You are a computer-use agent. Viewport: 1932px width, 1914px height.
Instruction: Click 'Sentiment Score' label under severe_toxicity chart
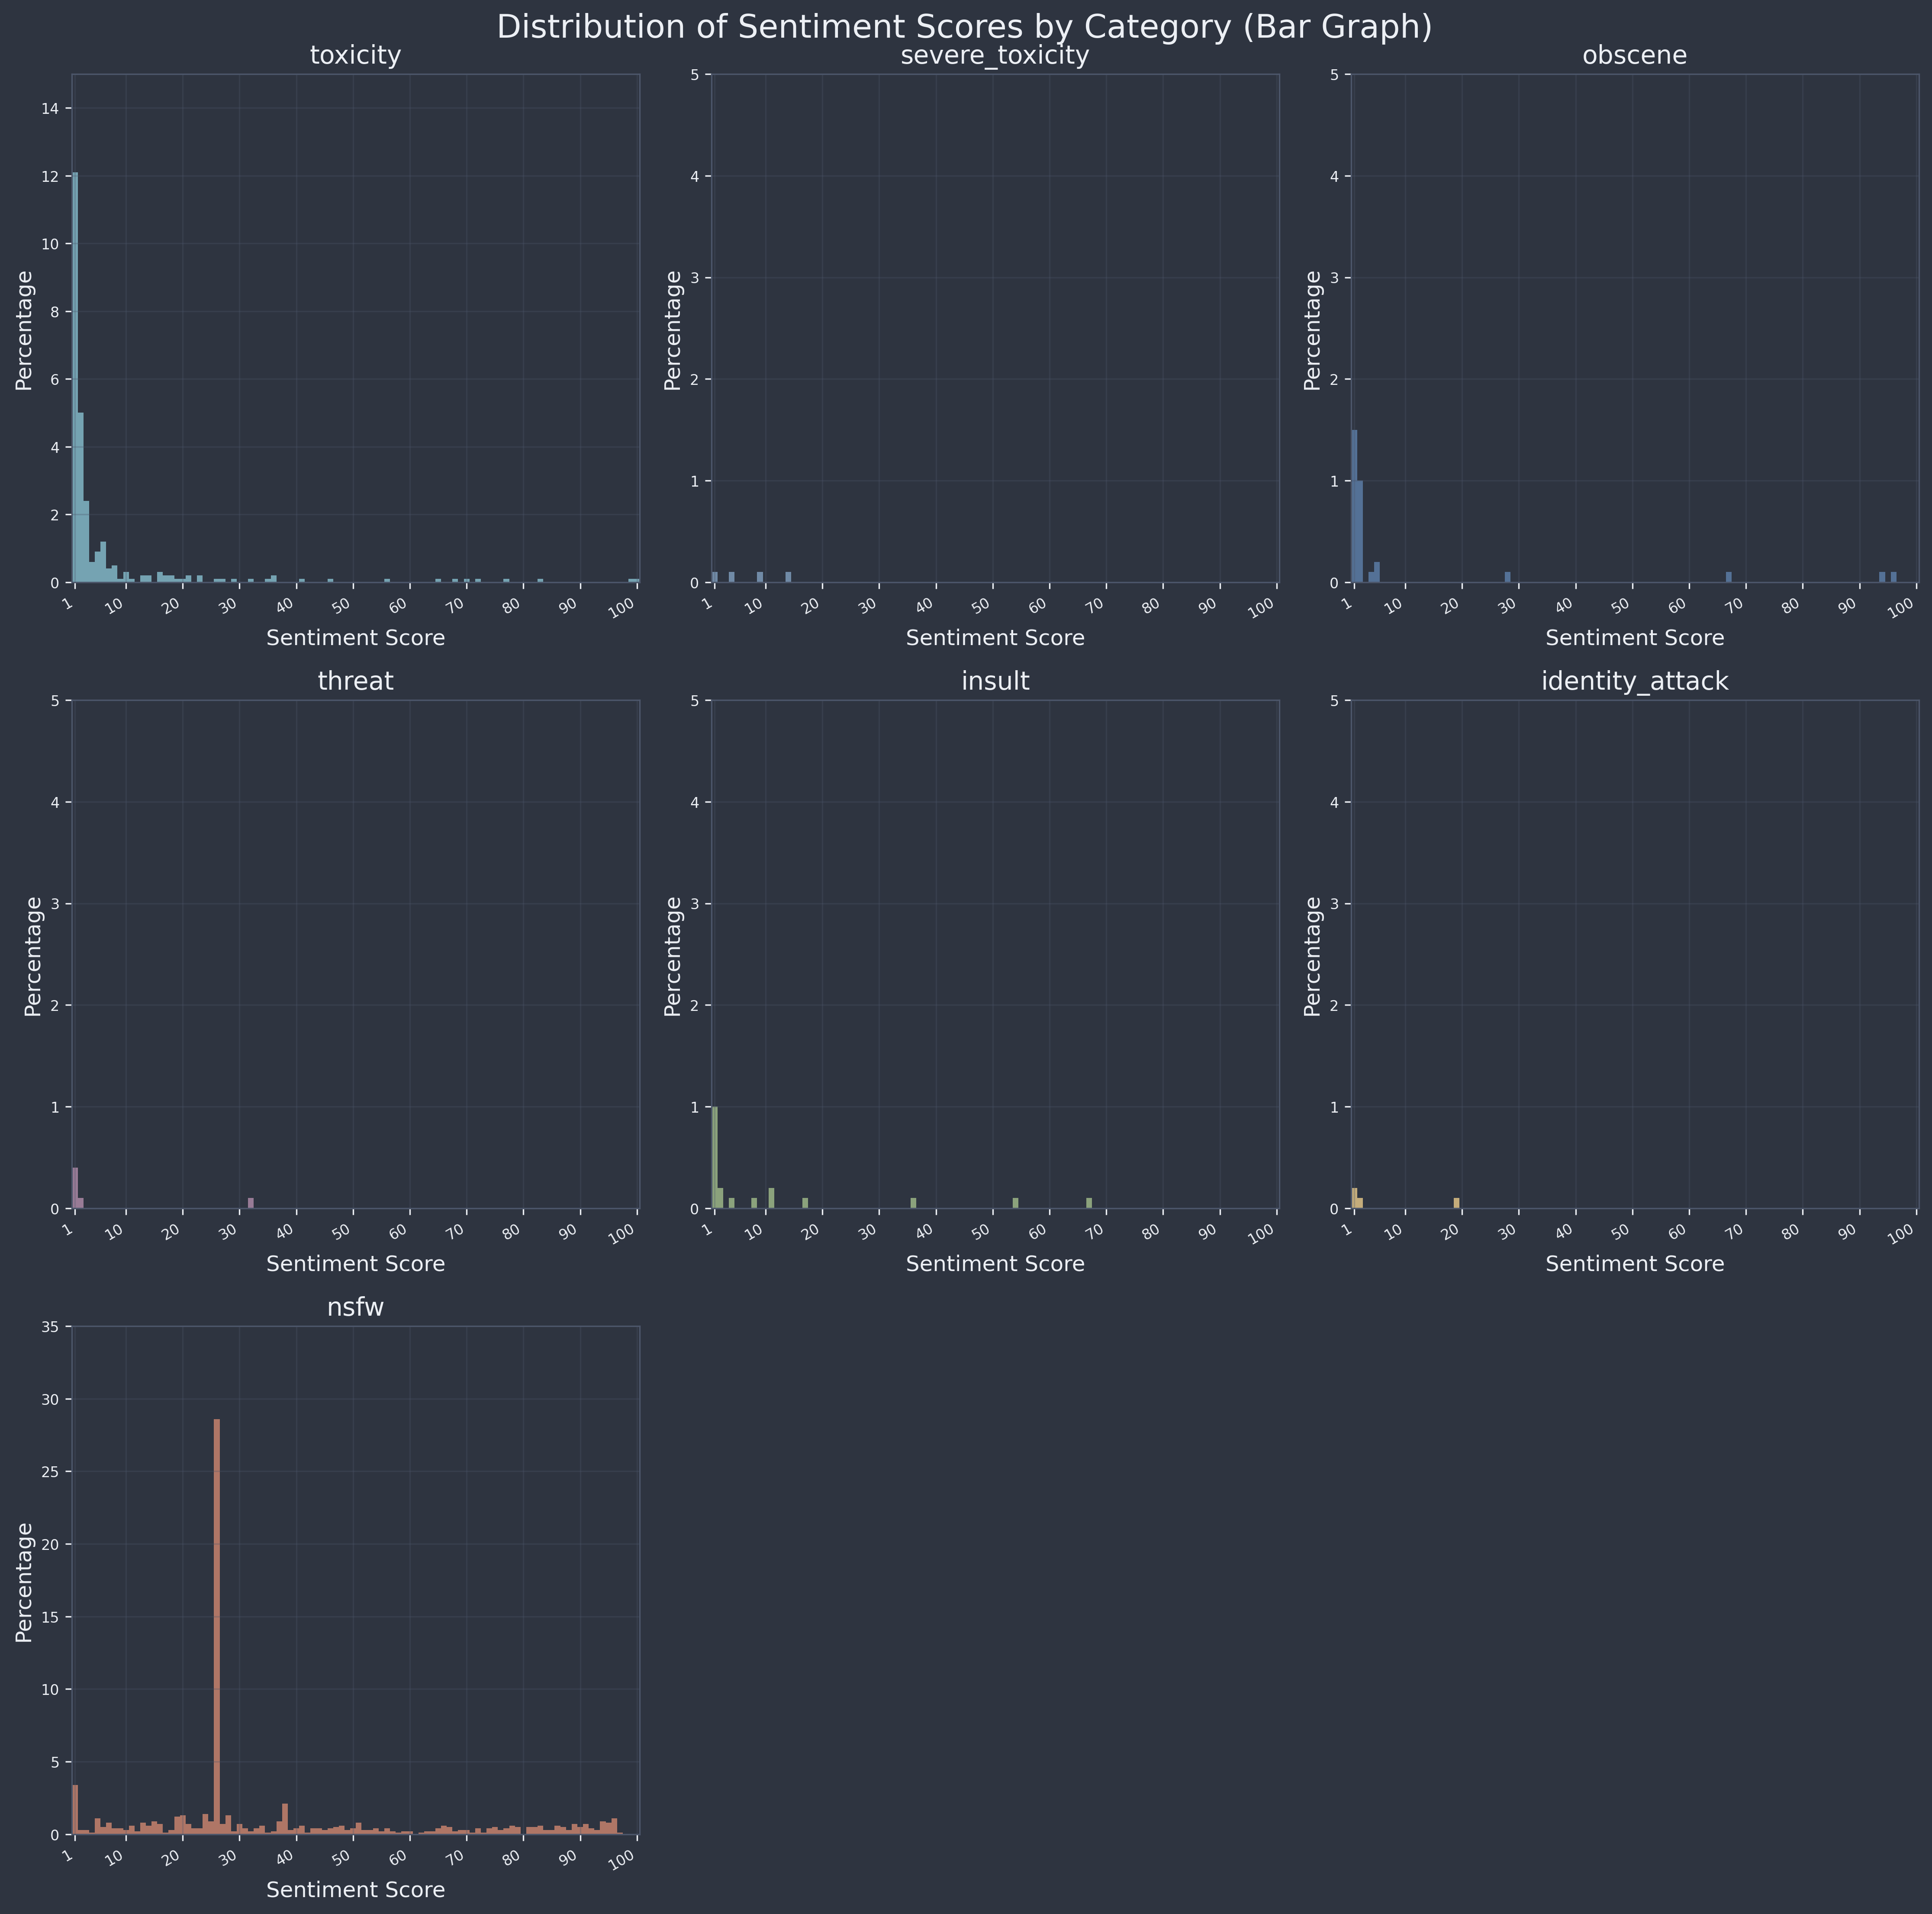[995, 637]
